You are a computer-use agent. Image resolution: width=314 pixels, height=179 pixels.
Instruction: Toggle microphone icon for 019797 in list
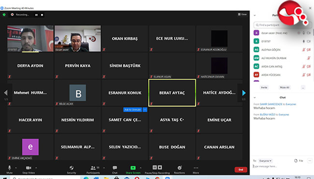point(303,41)
